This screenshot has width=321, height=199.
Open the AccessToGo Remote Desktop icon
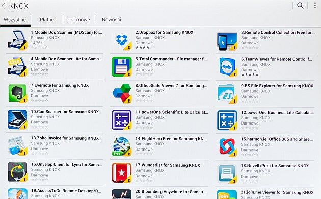pyautogui.click(x=17, y=194)
